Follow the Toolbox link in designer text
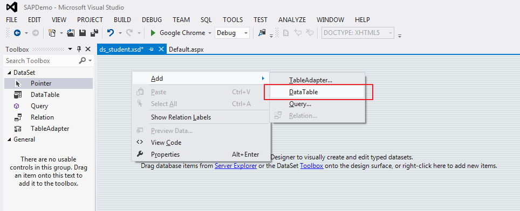 coord(312,166)
